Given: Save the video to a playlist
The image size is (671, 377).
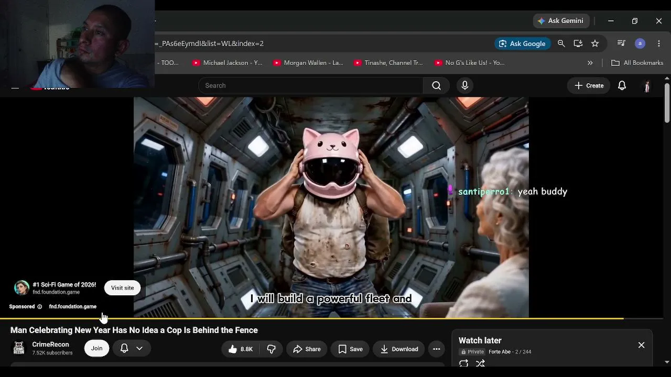Looking at the screenshot, I should (351, 349).
